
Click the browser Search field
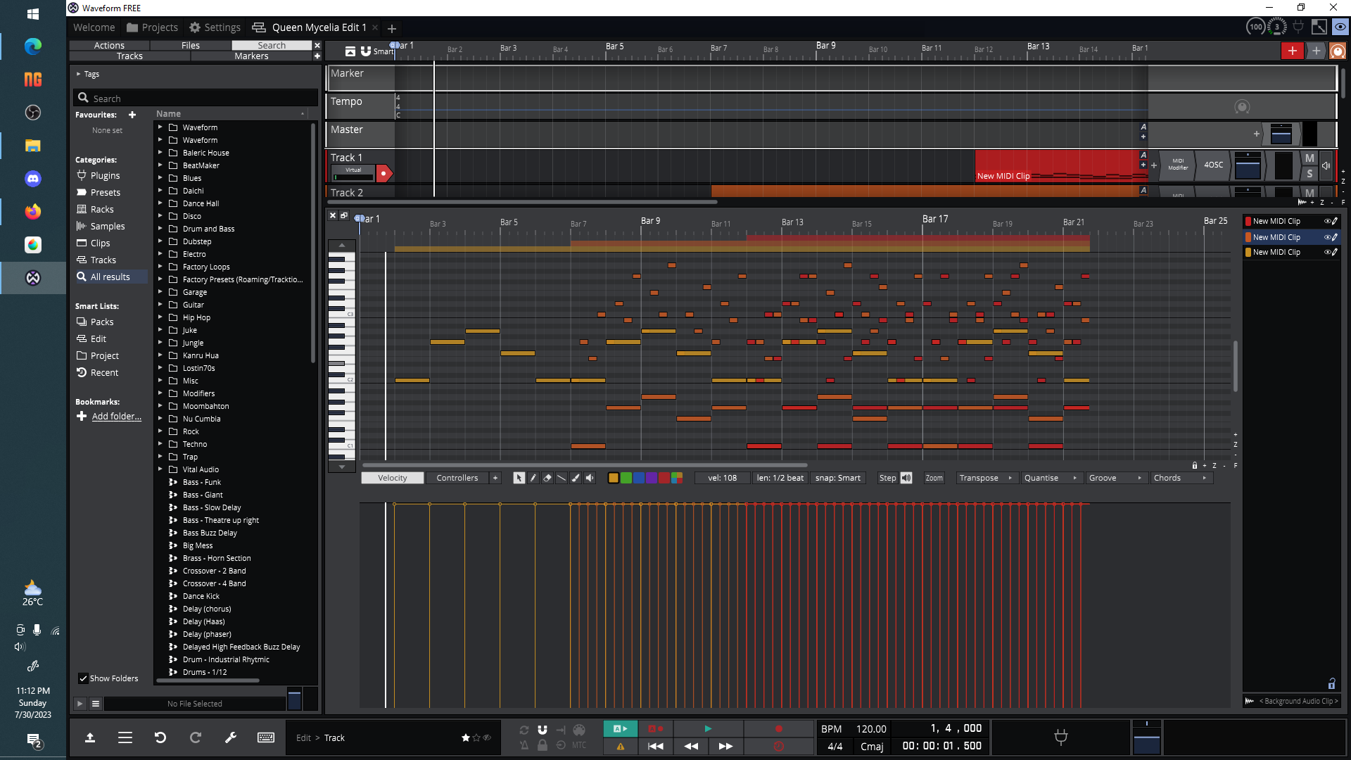[x=196, y=99]
